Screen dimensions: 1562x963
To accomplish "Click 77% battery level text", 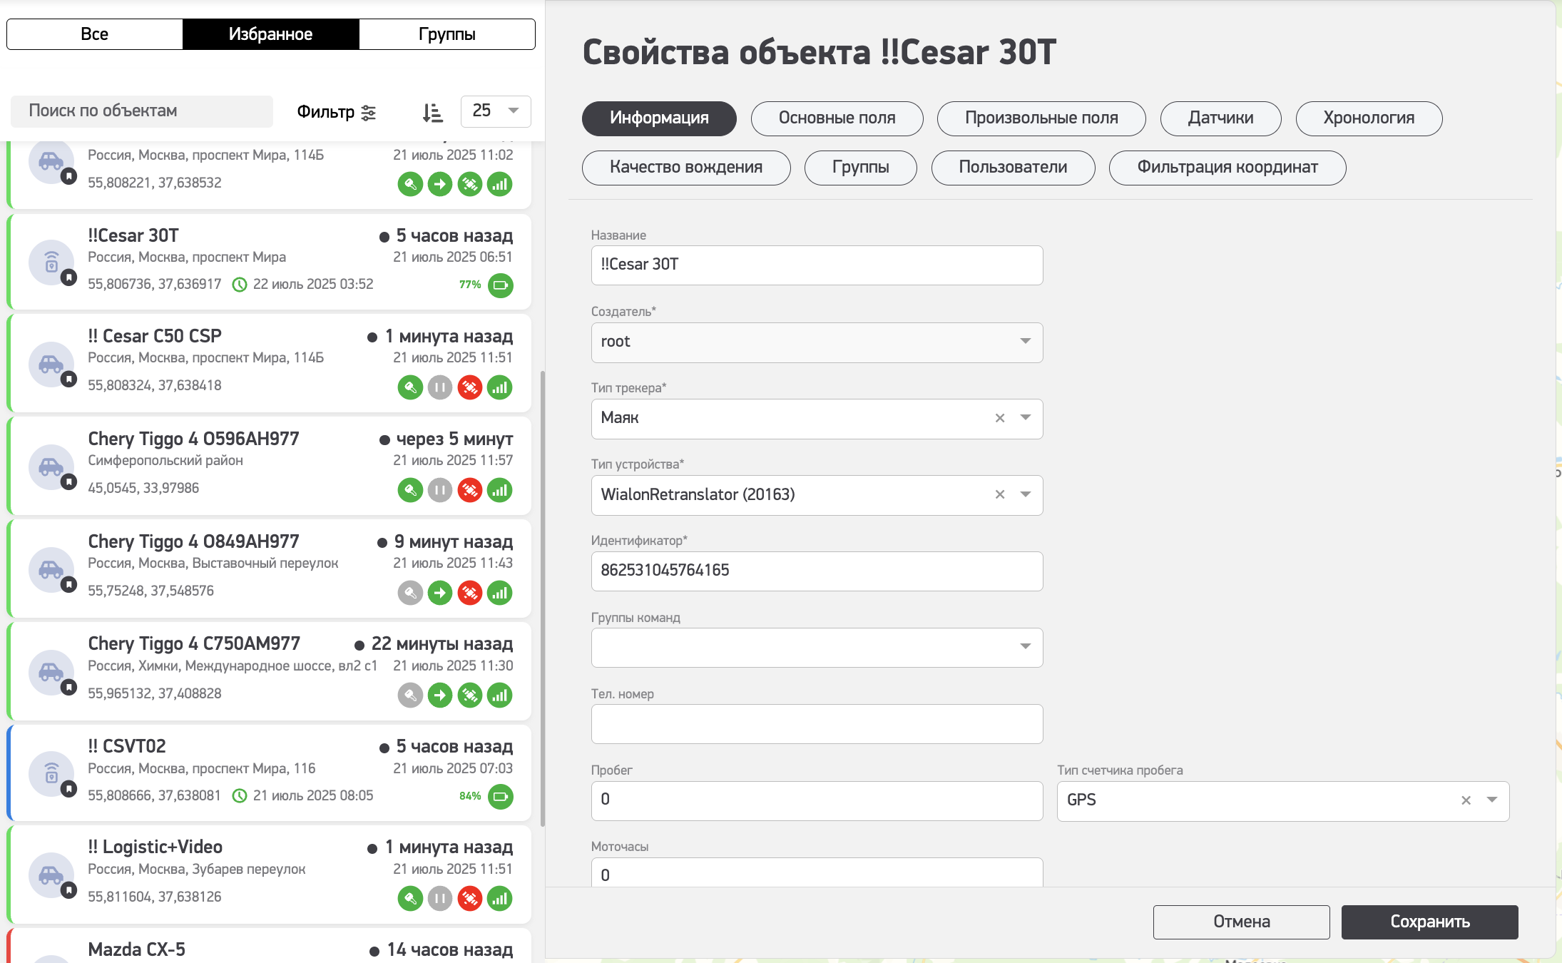I will click(470, 285).
